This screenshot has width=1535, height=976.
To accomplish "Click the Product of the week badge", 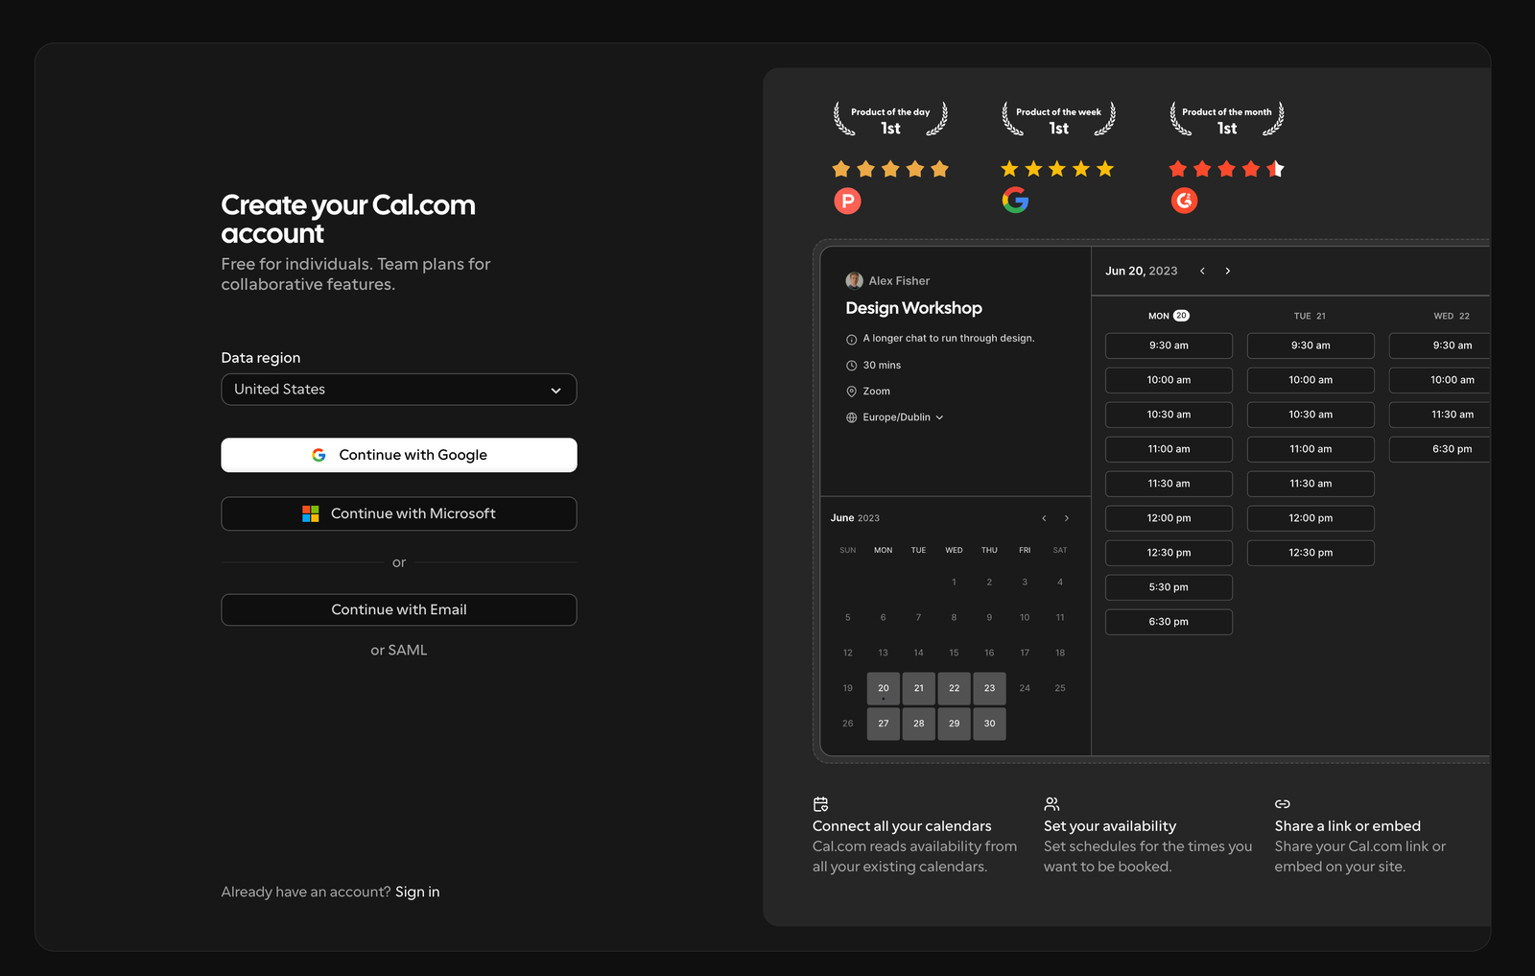I will point(1058,120).
